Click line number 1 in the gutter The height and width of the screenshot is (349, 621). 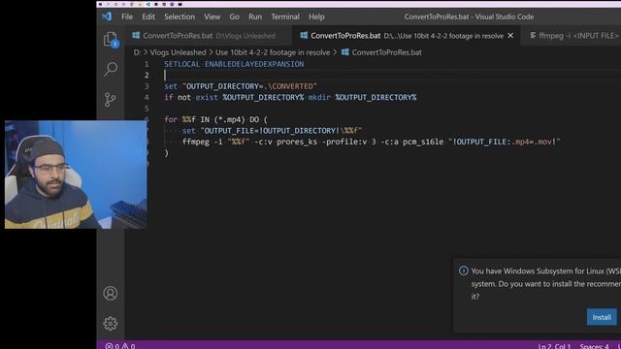point(147,64)
